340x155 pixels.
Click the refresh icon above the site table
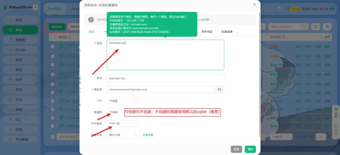pos(315,26)
